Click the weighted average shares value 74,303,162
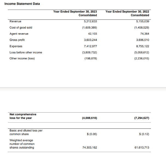 pos(90,147)
